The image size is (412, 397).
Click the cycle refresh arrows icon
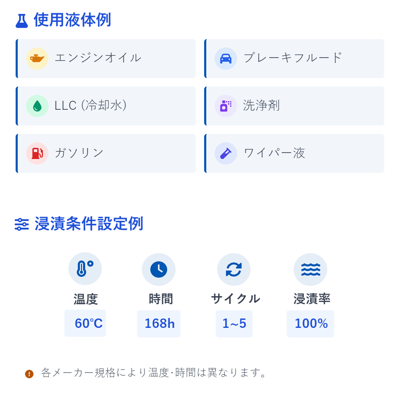point(234,269)
